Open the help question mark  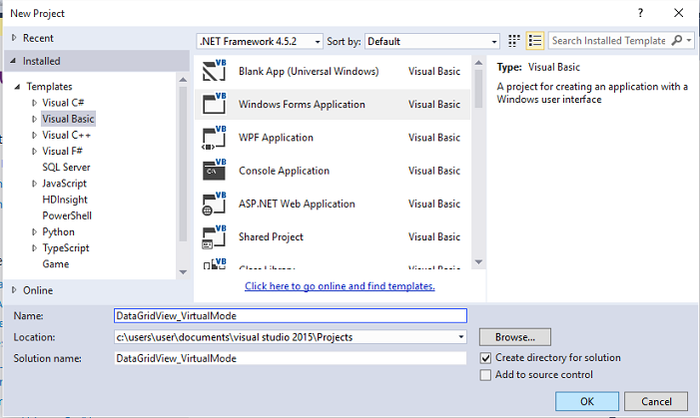[641, 13]
